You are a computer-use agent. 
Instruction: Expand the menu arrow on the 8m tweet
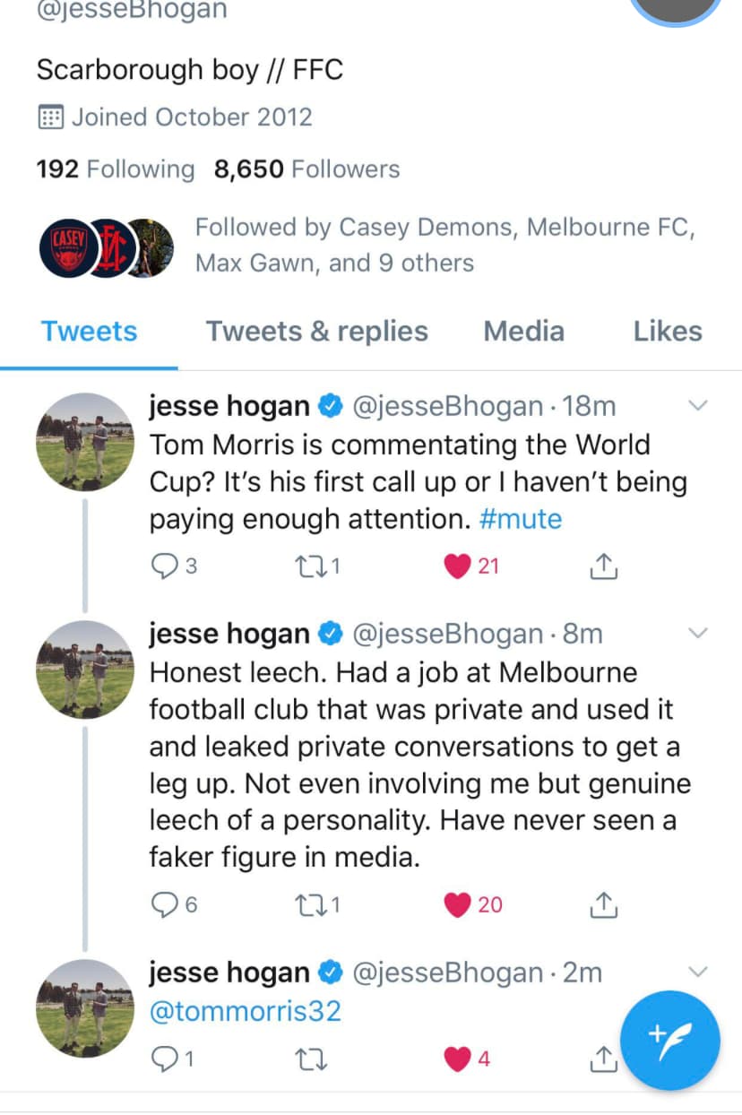pos(697,634)
